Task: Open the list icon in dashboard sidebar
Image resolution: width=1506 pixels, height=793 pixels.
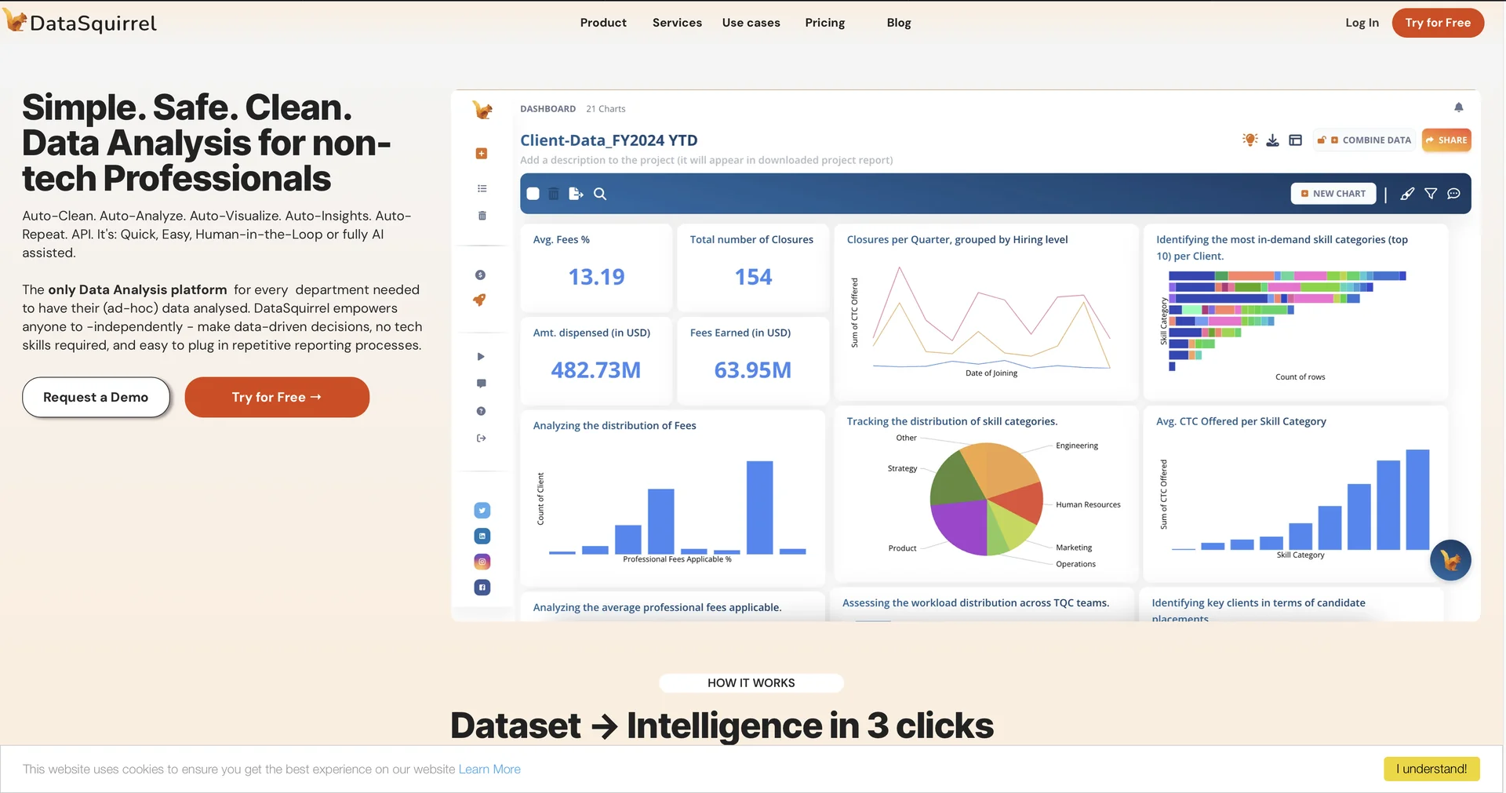Action: pyautogui.click(x=482, y=188)
